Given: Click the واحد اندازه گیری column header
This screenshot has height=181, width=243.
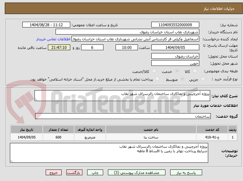Looking at the screenshot, I should tap(90, 130).
